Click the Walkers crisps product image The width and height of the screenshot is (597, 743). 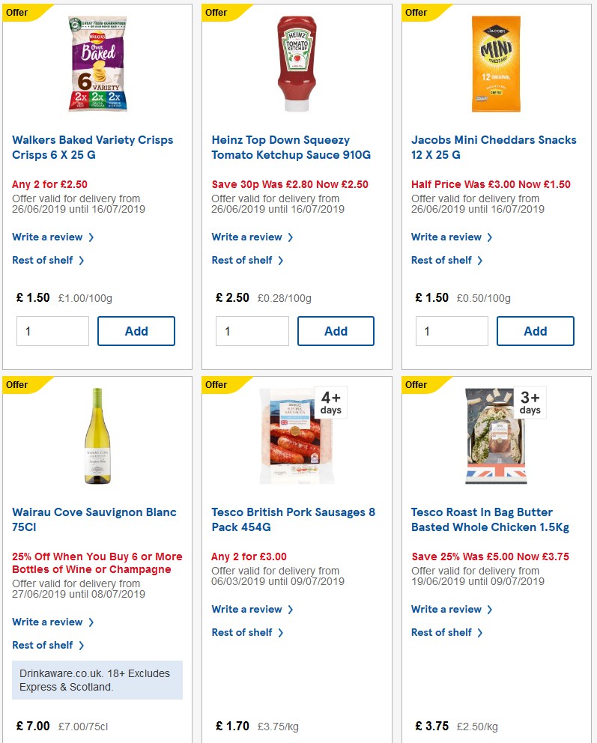(x=95, y=64)
